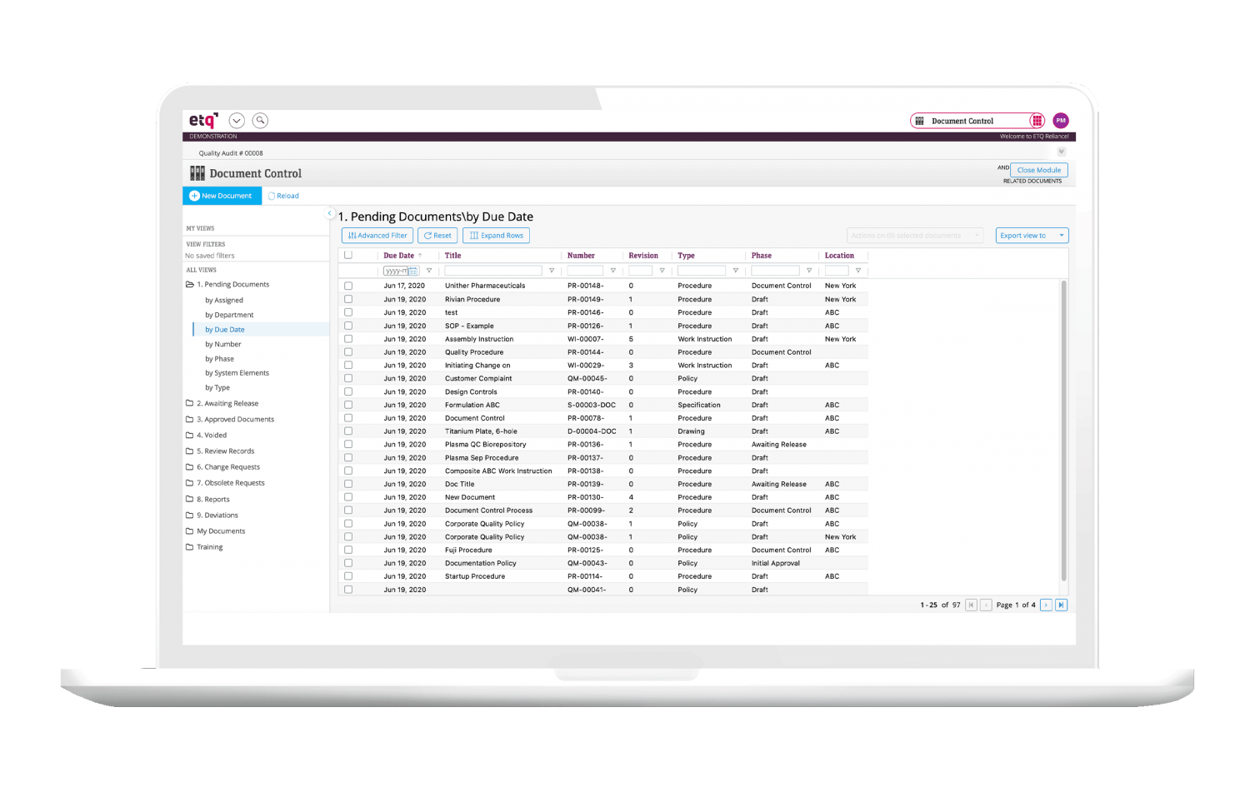Screen dimensions: 1250x792
Task: Select the Rivian Procedure row checkbox
Action: pos(348,299)
